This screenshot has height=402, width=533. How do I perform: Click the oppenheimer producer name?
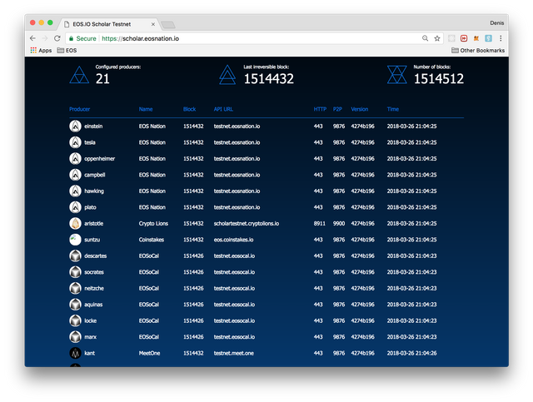(100, 159)
